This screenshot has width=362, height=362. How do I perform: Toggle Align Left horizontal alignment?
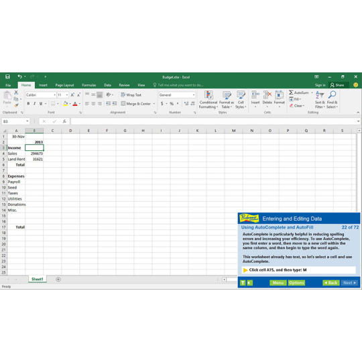[86, 104]
